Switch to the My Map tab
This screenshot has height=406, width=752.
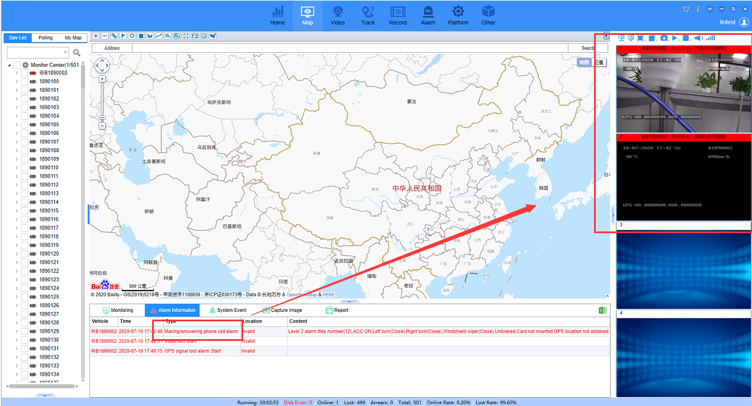click(x=73, y=38)
